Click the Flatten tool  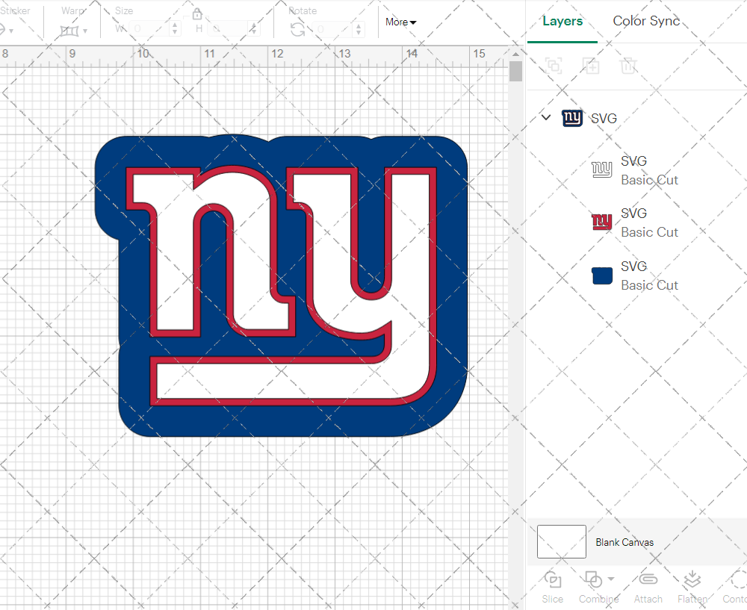coord(692,587)
